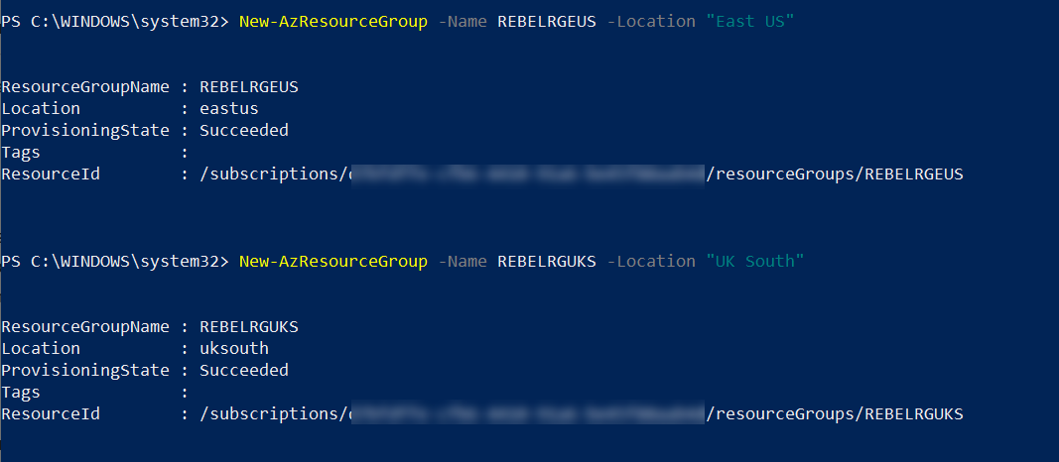This screenshot has width=1059, height=462.
Task: Select the -Name parameter before REBELRGEUS
Action: pyautogui.click(x=463, y=22)
